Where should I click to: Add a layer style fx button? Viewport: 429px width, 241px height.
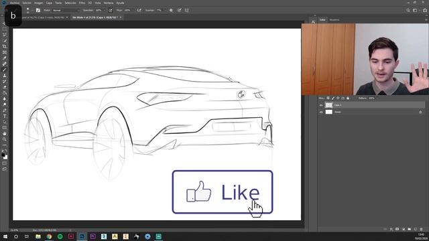pos(391,229)
